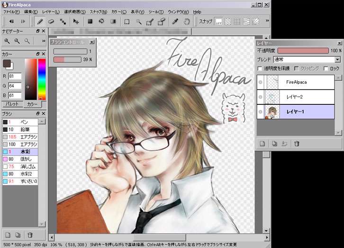Screen dimensions: 344x248
Task: Select the 水彩 brush in the list
Action: pos(24,152)
